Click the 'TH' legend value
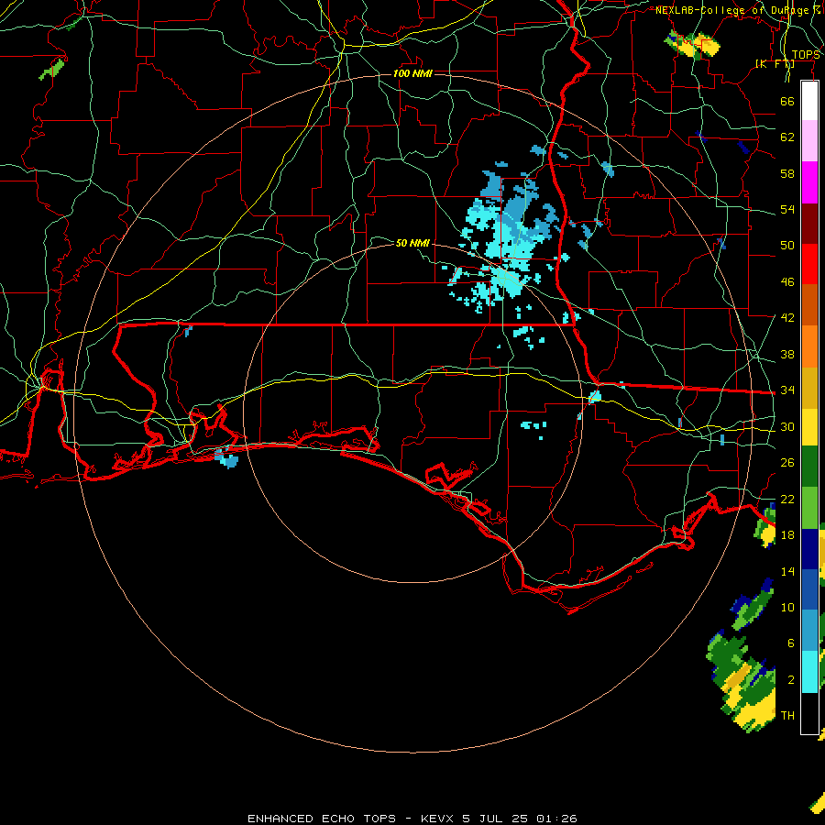The height and width of the screenshot is (825, 825). (x=787, y=716)
